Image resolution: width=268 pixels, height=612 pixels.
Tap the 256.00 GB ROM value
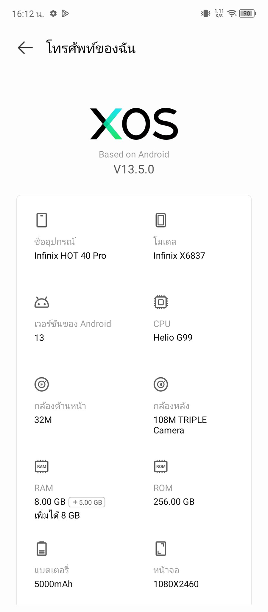point(174,502)
